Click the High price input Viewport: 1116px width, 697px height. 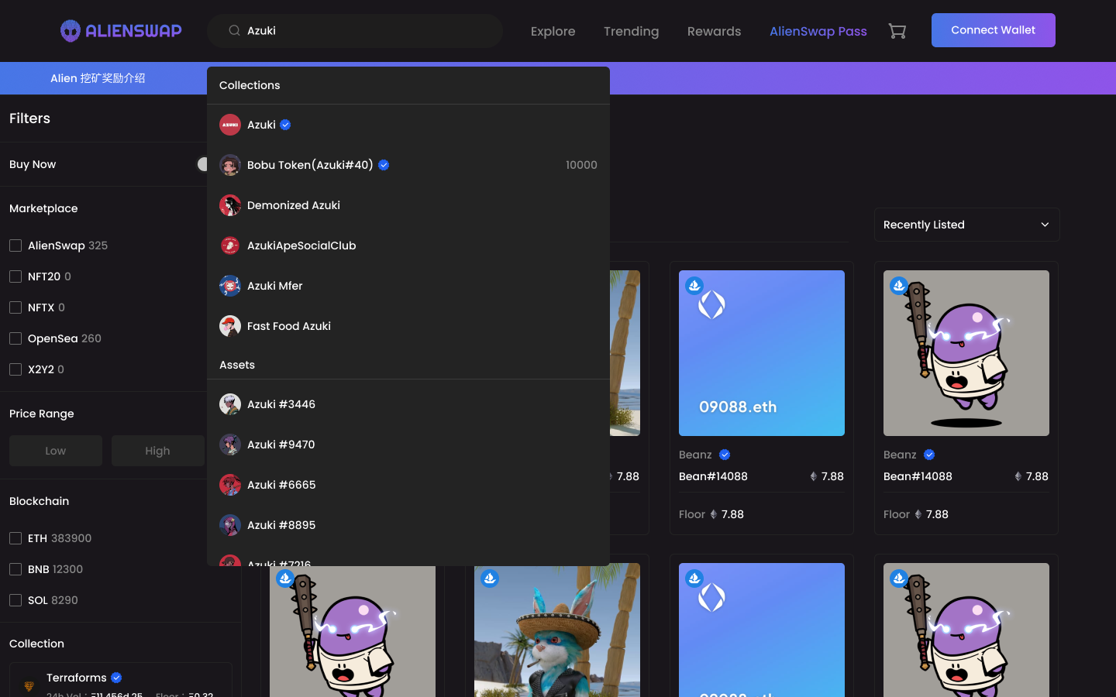pos(158,451)
